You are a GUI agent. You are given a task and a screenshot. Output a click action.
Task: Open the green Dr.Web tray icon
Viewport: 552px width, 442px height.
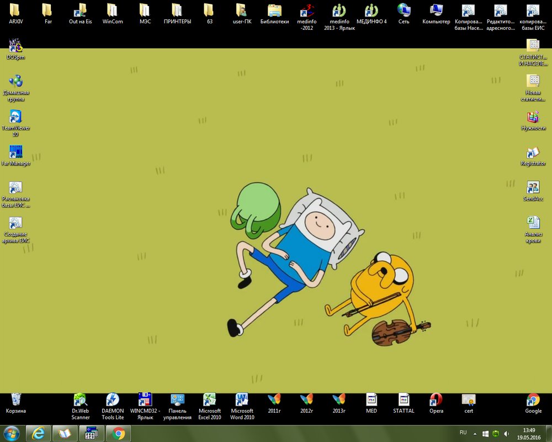(496, 434)
